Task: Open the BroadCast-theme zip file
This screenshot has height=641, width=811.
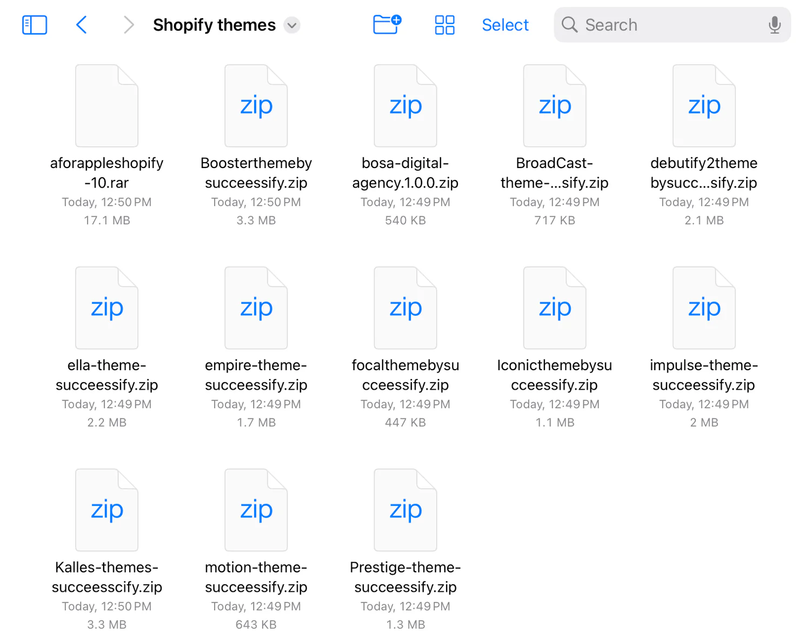Action: pyautogui.click(x=555, y=106)
